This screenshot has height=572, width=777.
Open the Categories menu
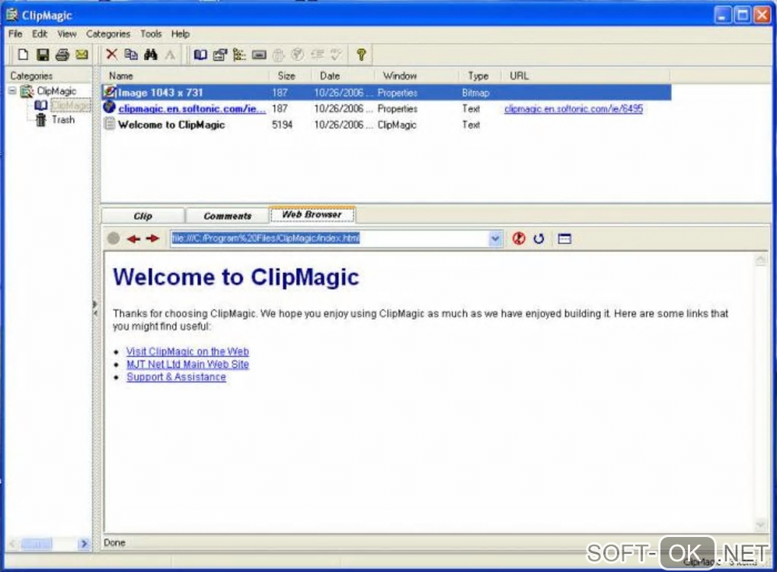point(108,33)
